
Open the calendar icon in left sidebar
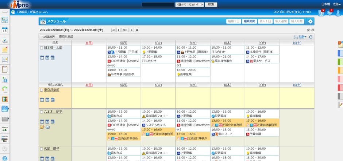click(5, 30)
